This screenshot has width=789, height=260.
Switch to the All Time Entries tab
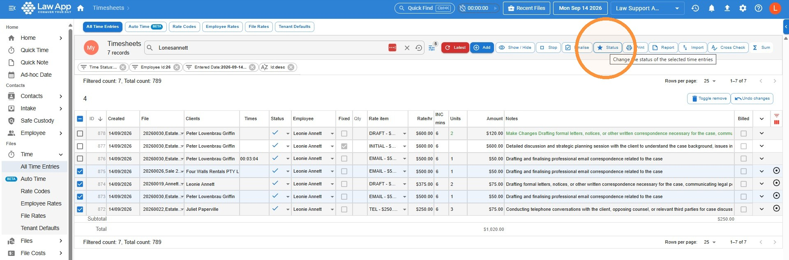[x=103, y=27]
